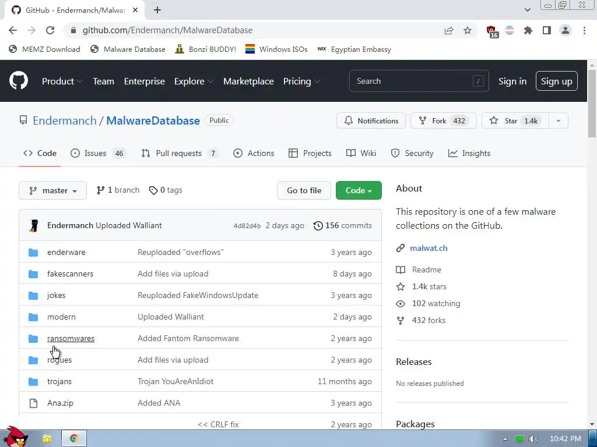Open the malwat.ch website link
The image size is (597, 447).
(429, 248)
